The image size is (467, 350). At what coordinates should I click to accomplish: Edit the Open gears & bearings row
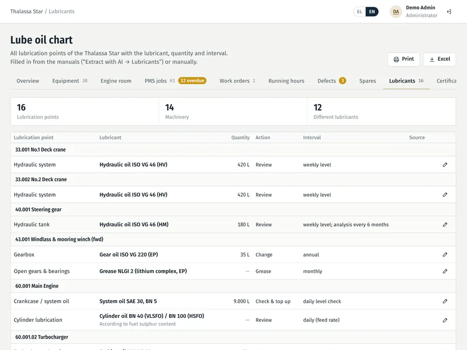pos(445,271)
